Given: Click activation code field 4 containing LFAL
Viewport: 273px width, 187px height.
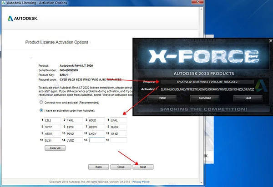Looking at the screenshot, I should (x=119, y=120).
